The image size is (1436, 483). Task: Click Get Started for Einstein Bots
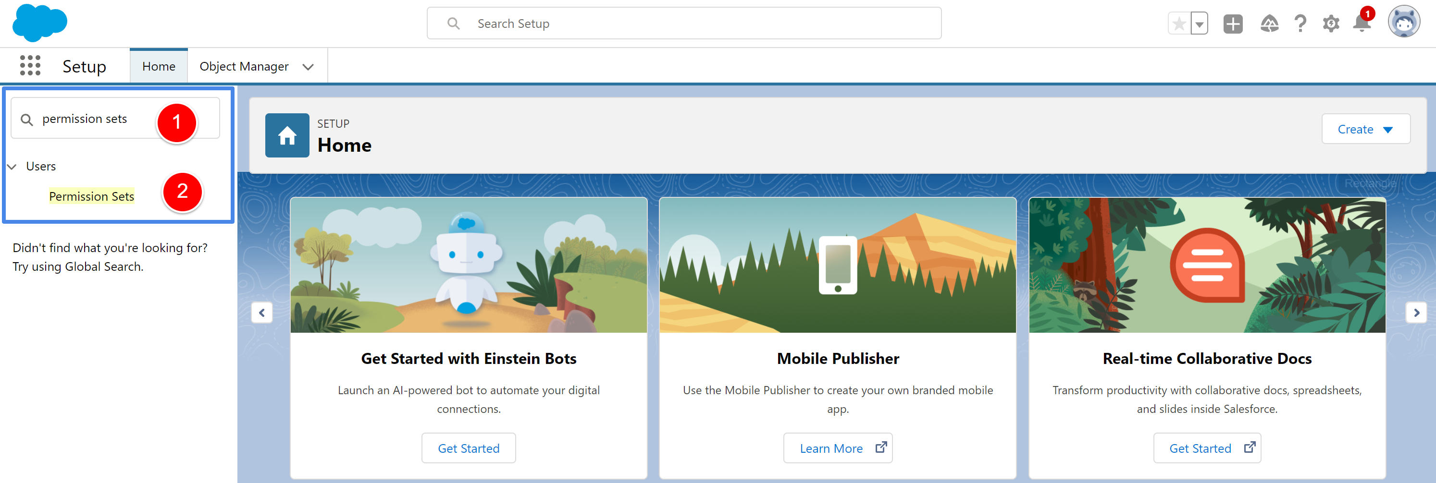point(468,448)
